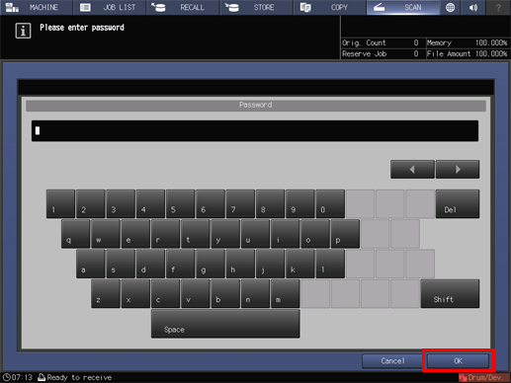Click the Drum/Dev. warning indicator
Viewport: 511px width, 383px height.
(484, 377)
